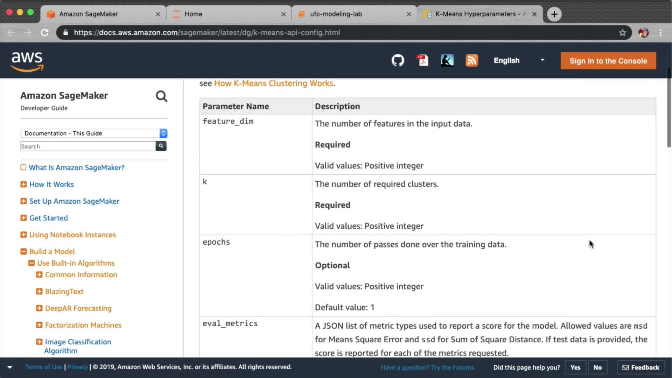Toggle the What Is Amazon SageMaker box
672x378 pixels.
coord(23,167)
